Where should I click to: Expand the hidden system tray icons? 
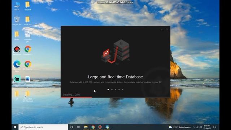pos(194,127)
